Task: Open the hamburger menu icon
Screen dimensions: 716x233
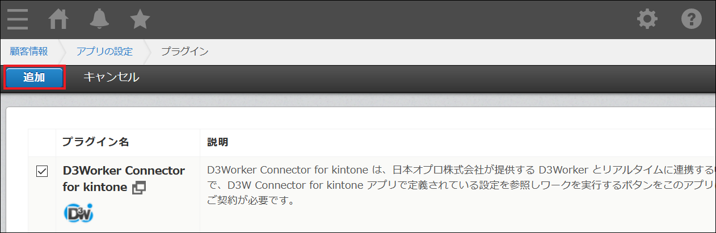Action: point(18,20)
